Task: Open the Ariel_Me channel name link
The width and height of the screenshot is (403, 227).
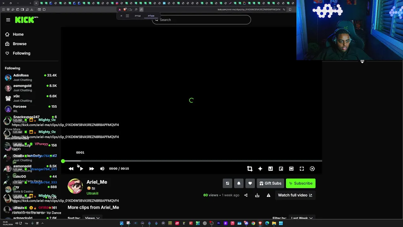Action: (97, 182)
